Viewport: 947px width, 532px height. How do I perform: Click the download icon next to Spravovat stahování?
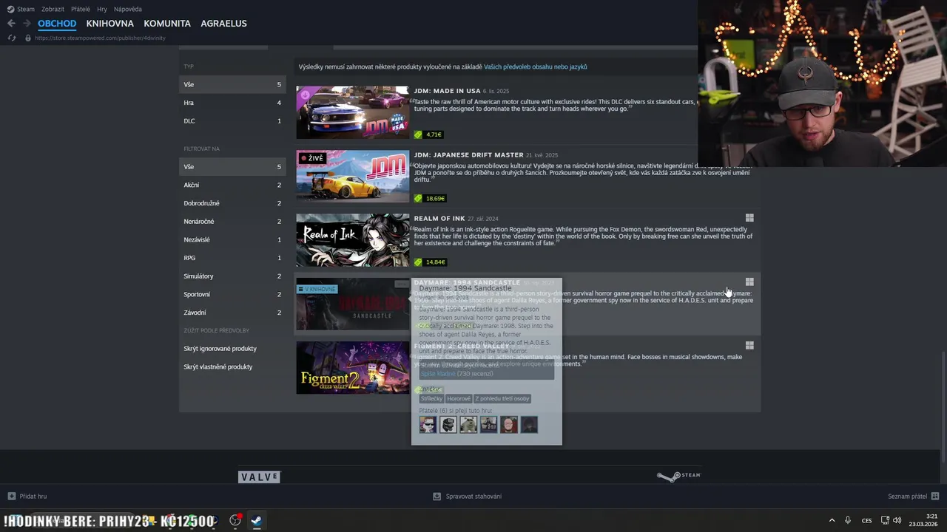click(x=437, y=496)
